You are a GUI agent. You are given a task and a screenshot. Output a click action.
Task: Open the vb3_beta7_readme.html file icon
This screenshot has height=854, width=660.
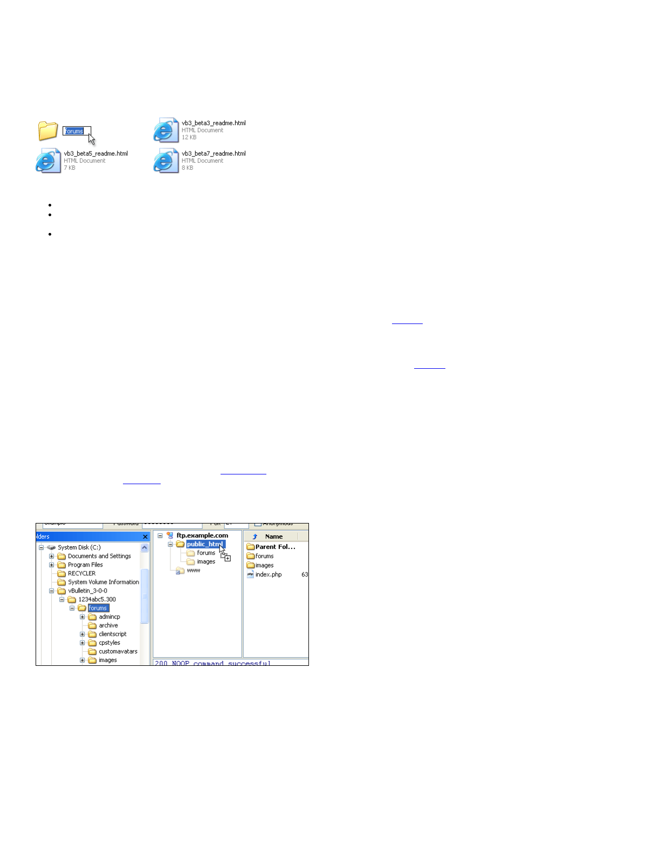click(x=166, y=161)
